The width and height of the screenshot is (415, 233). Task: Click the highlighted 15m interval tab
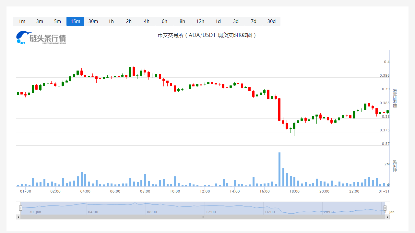(x=75, y=21)
